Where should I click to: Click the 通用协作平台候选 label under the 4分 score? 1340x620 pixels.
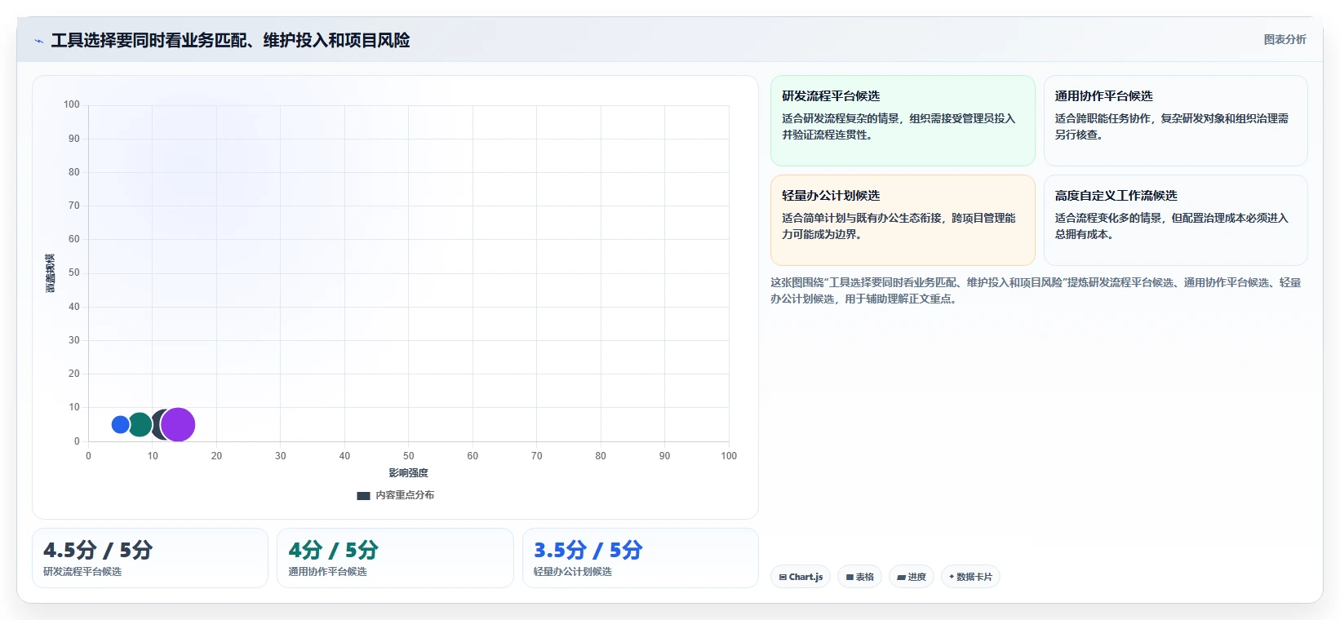coord(327,572)
